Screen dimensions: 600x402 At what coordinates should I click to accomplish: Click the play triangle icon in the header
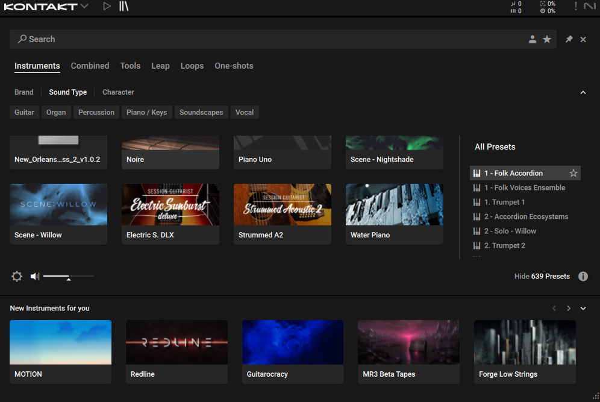point(107,6)
